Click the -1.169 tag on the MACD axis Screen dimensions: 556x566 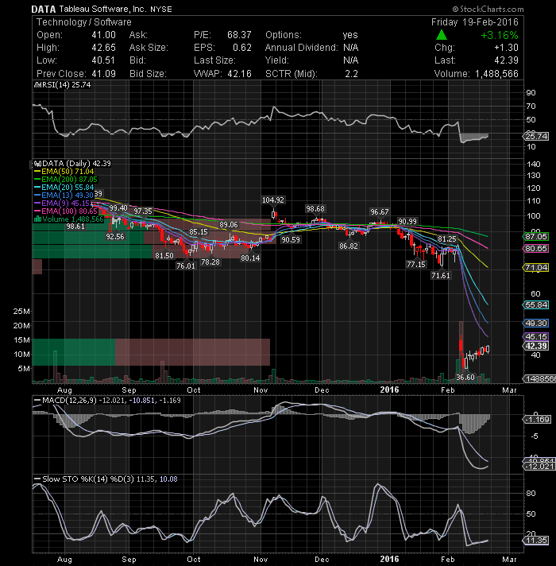(537, 420)
